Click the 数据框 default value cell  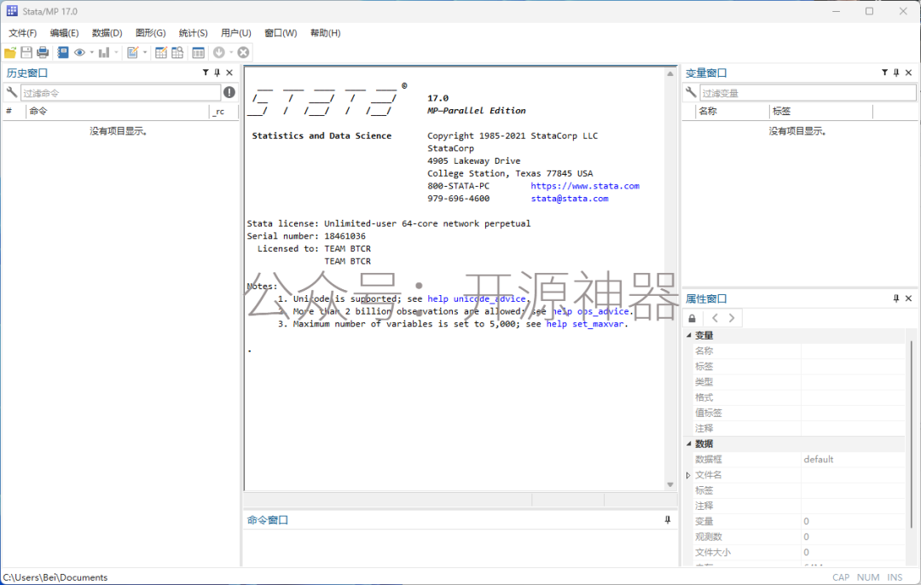click(x=854, y=460)
